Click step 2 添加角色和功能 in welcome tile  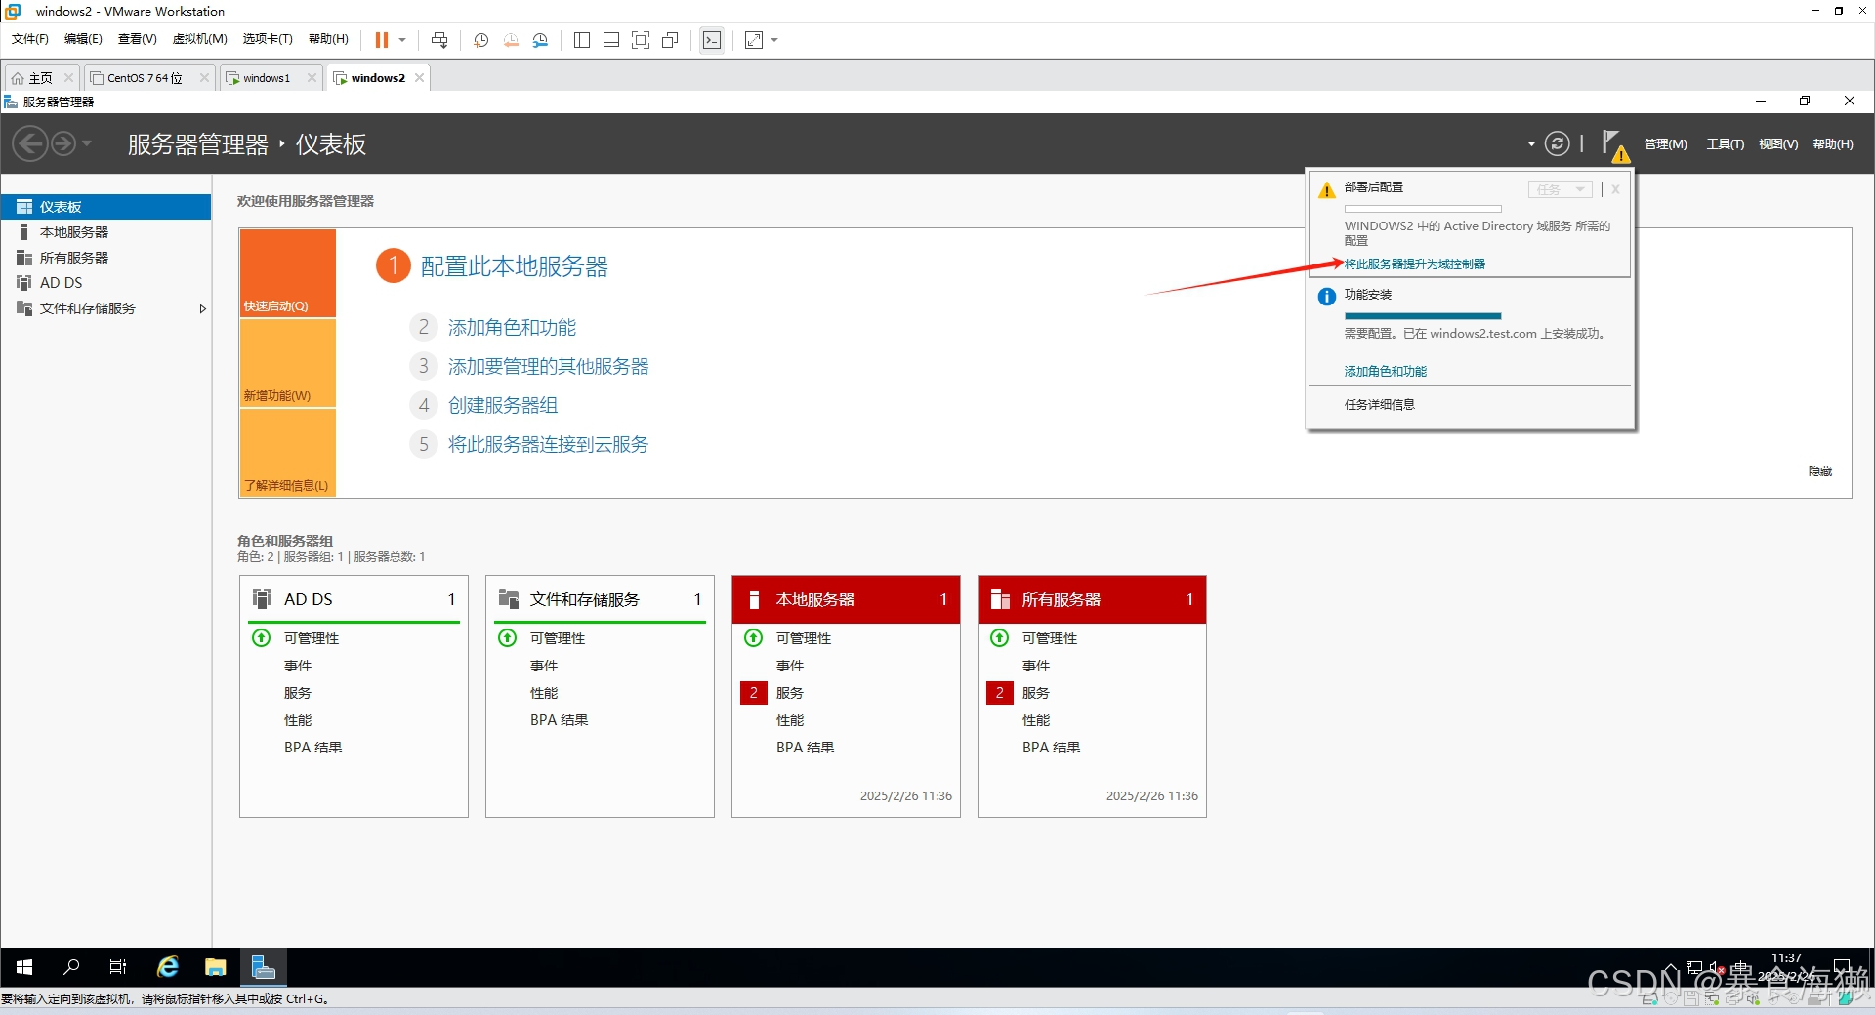pos(512,328)
